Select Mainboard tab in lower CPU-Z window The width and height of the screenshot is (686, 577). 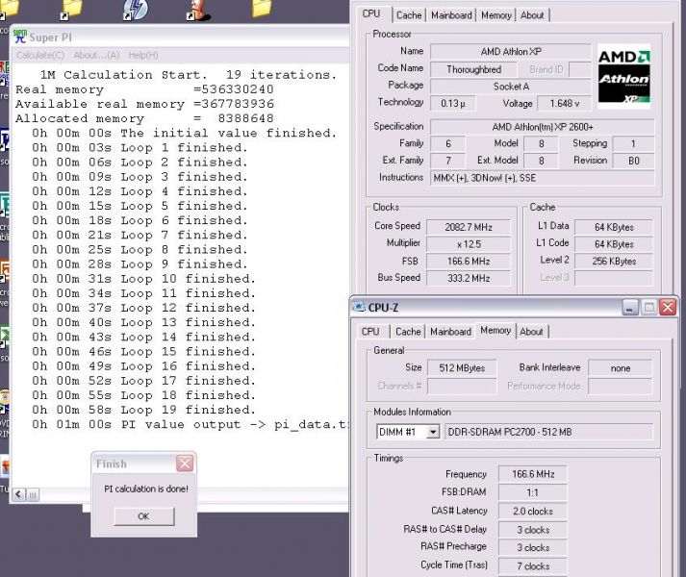[450, 332]
